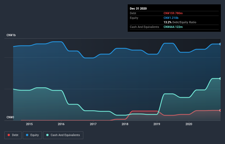Click the 2018 x-axis label

[x=125, y=124]
